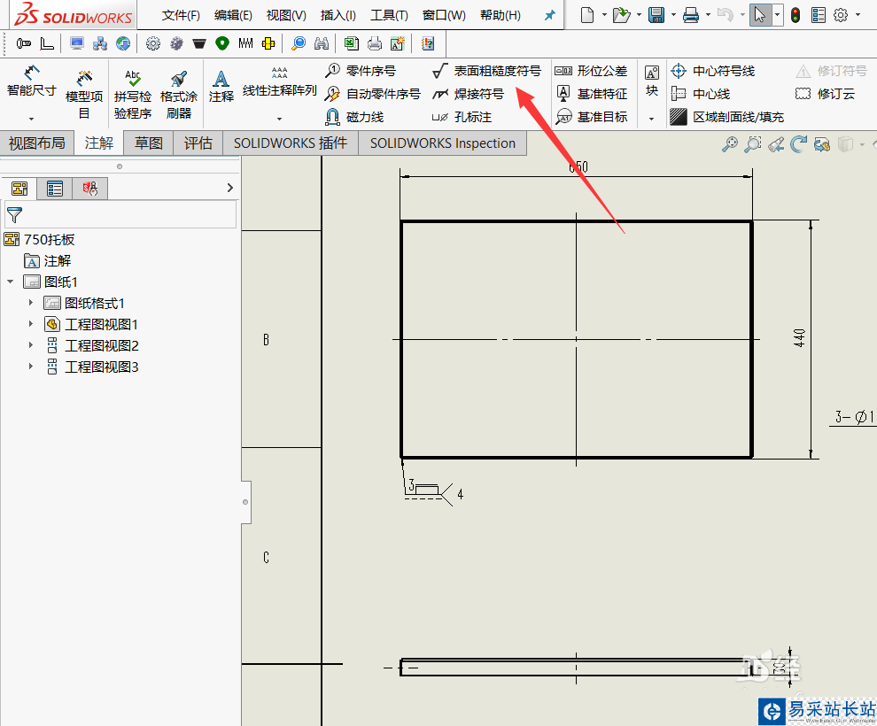Insert Datum Target (基准目标)

coord(591,117)
